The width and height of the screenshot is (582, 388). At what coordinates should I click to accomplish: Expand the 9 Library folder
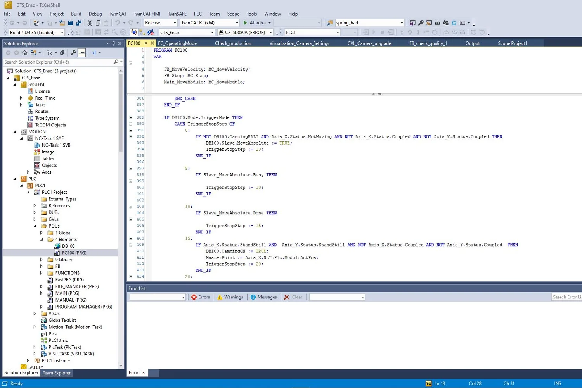tap(42, 260)
